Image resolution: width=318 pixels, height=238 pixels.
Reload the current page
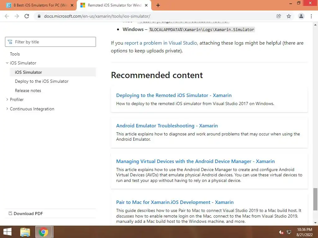coord(27,16)
